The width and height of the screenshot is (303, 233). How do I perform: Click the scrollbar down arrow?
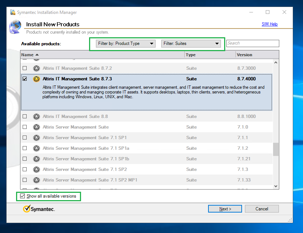pyautogui.click(x=276, y=186)
